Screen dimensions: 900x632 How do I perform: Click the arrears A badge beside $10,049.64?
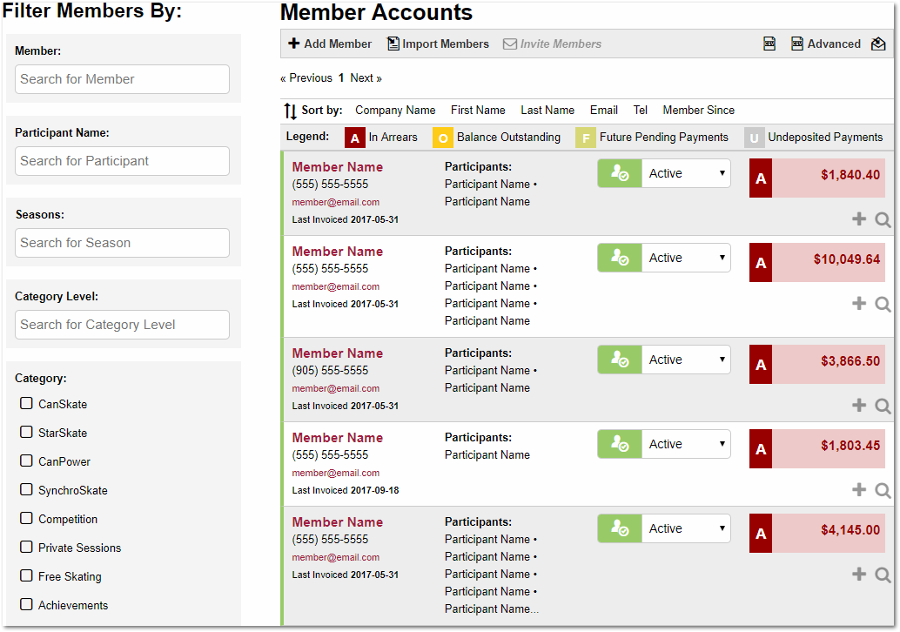click(x=761, y=263)
